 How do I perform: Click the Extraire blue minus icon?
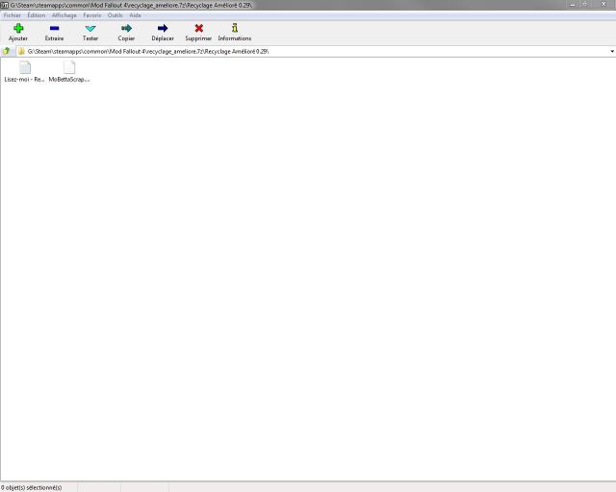pos(54,28)
